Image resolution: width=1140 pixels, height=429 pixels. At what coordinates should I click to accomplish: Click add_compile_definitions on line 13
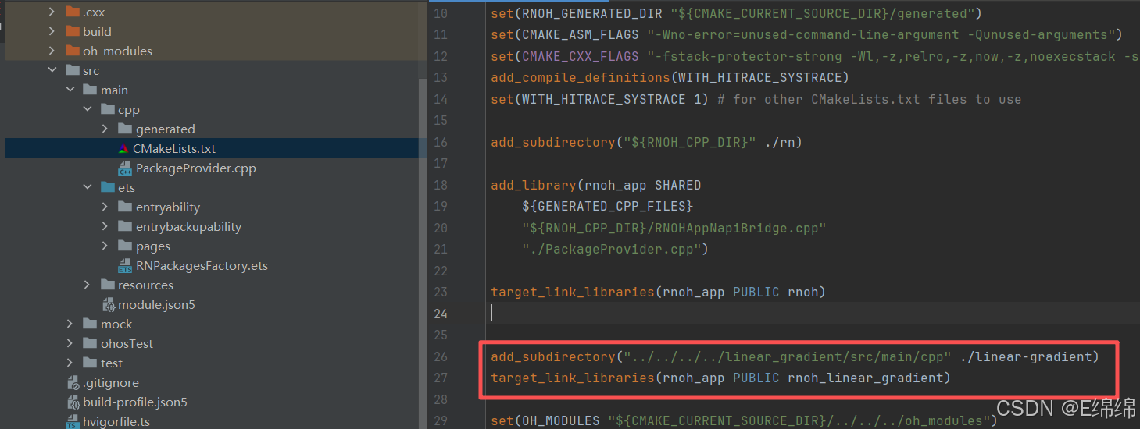tap(580, 77)
